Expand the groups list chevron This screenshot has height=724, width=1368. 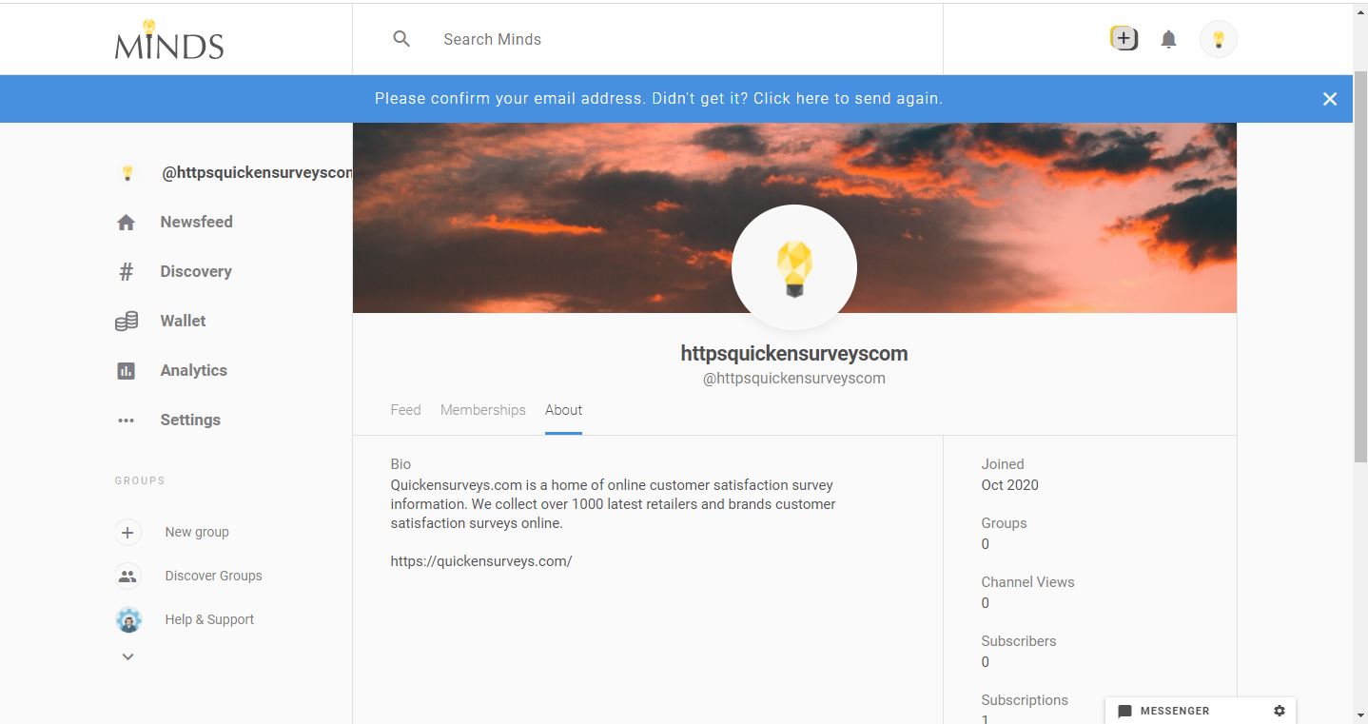pyautogui.click(x=128, y=656)
